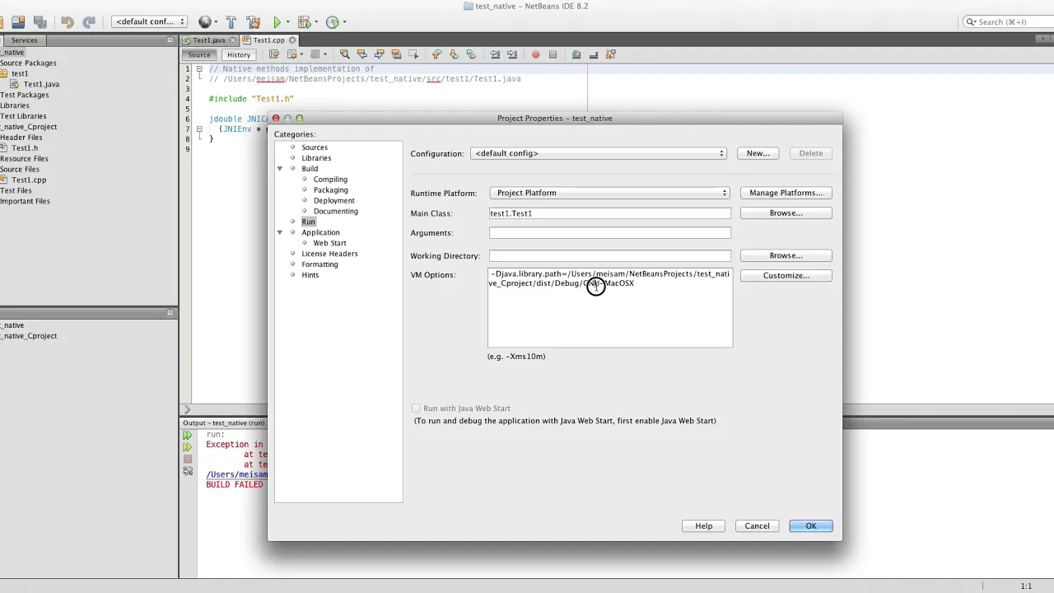
Task: Click the Save All icon in main toolbar
Action: [x=40, y=22]
